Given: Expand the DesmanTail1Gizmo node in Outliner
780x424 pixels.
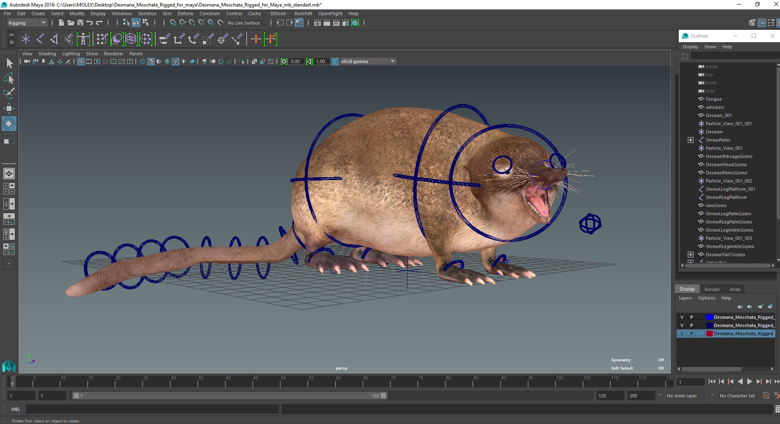Looking at the screenshot, I should [x=691, y=255].
